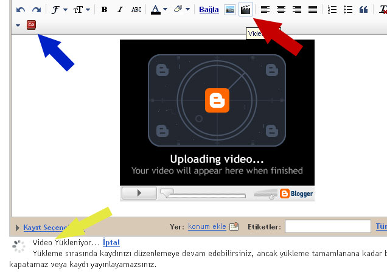Click the red spell check icon

point(32,25)
